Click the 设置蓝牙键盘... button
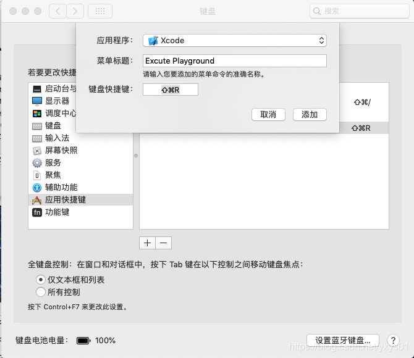Image resolution: width=414 pixels, height=358 pixels. click(343, 340)
